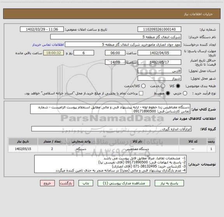The image size is (224, 217).
Task: Click the requester field محمد جواد انصاری
Action: [123, 44]
